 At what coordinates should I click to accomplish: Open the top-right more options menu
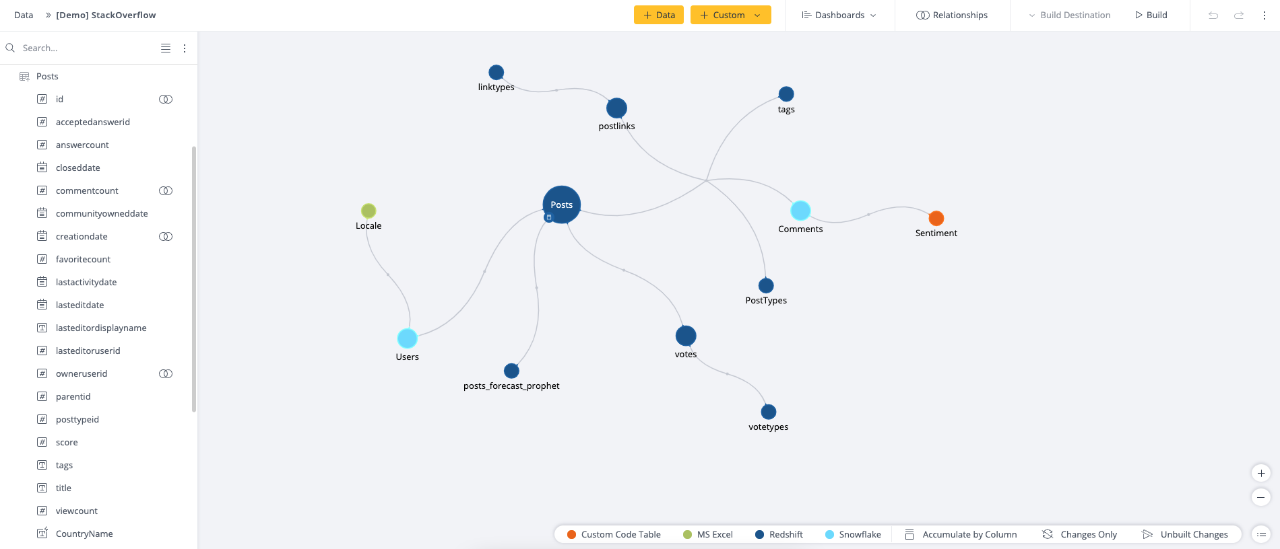1265,15
